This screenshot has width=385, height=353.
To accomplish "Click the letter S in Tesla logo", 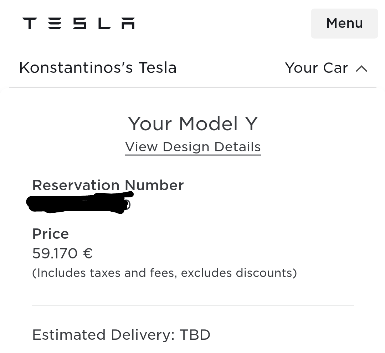I will [x=79, y=24].
